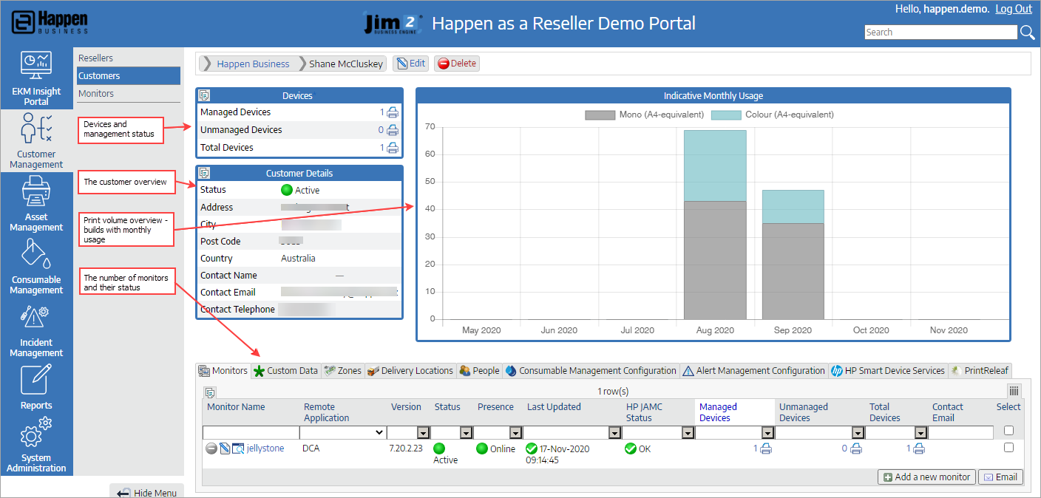Toggle the Select column header checkbox
Viewport: 1041px width, 498px height.
[1008, 430]
